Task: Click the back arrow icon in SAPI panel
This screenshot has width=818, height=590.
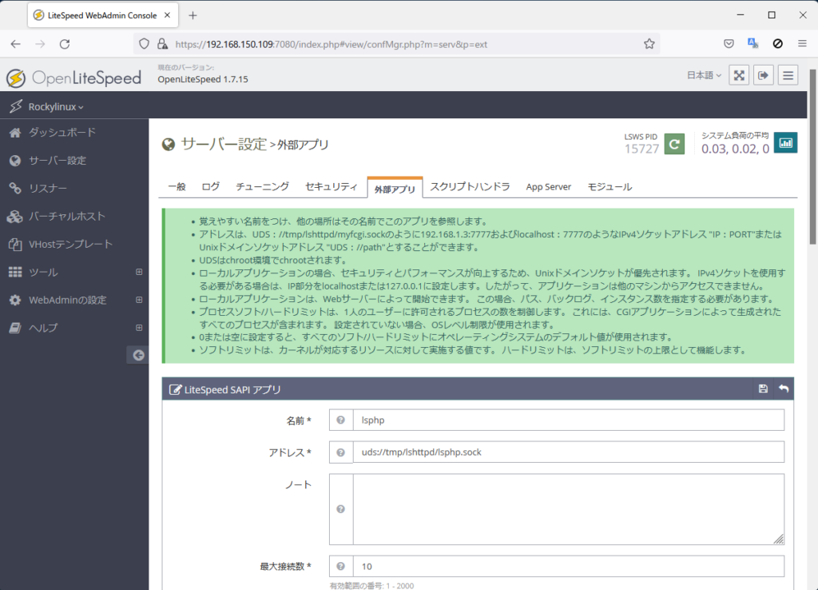Action: tap(784, 389)
